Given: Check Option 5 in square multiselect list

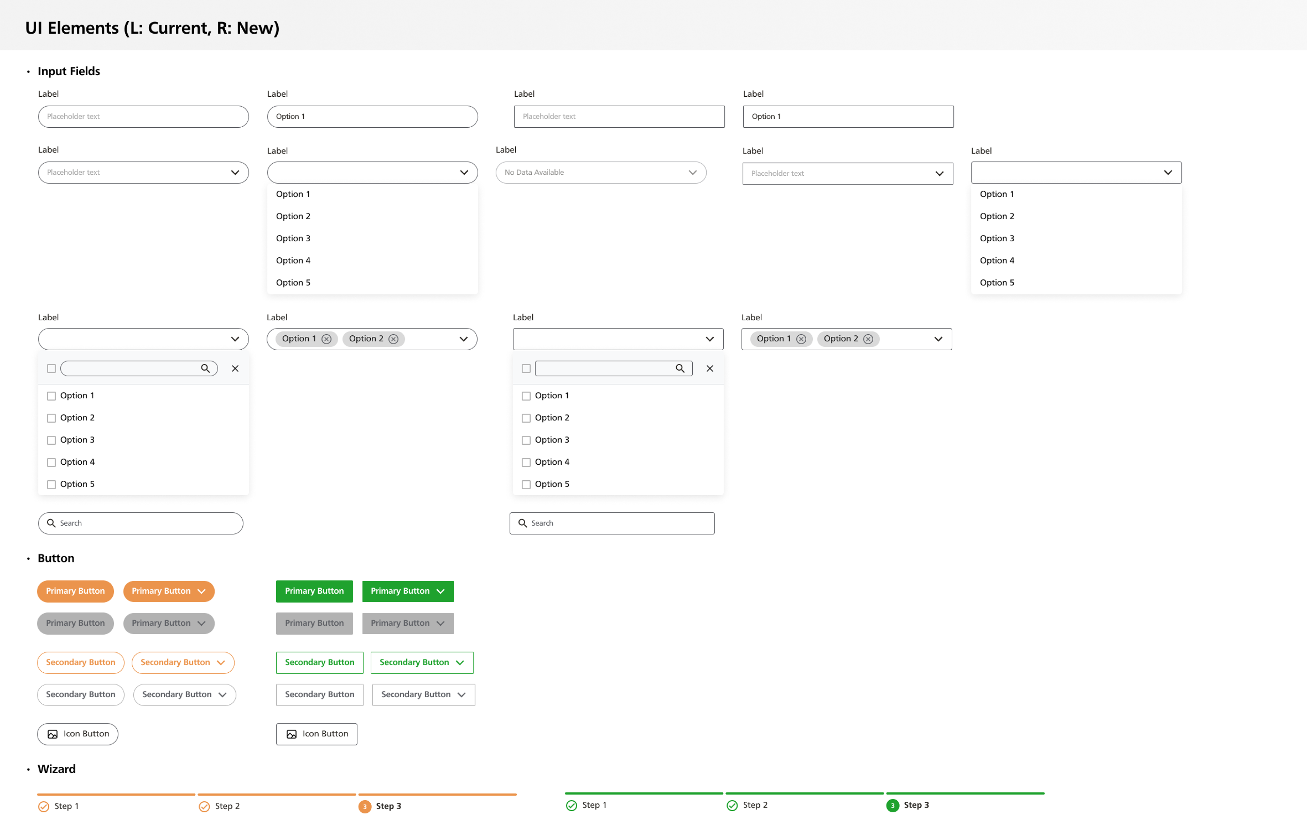Looking at the screenshot, I should tap(526, 484).
